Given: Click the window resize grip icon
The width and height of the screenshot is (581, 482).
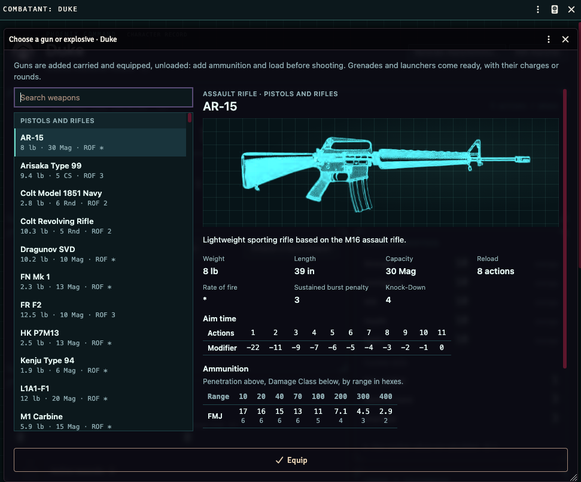Looking at the screenshot, I should [574, 478].
